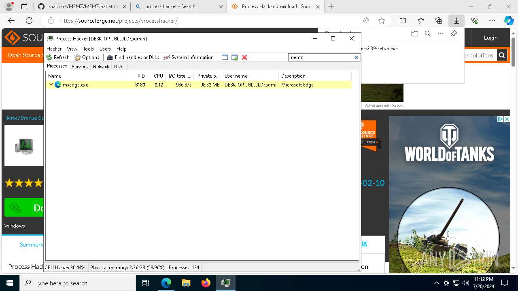Open the Tools menu

pos(88,48)
